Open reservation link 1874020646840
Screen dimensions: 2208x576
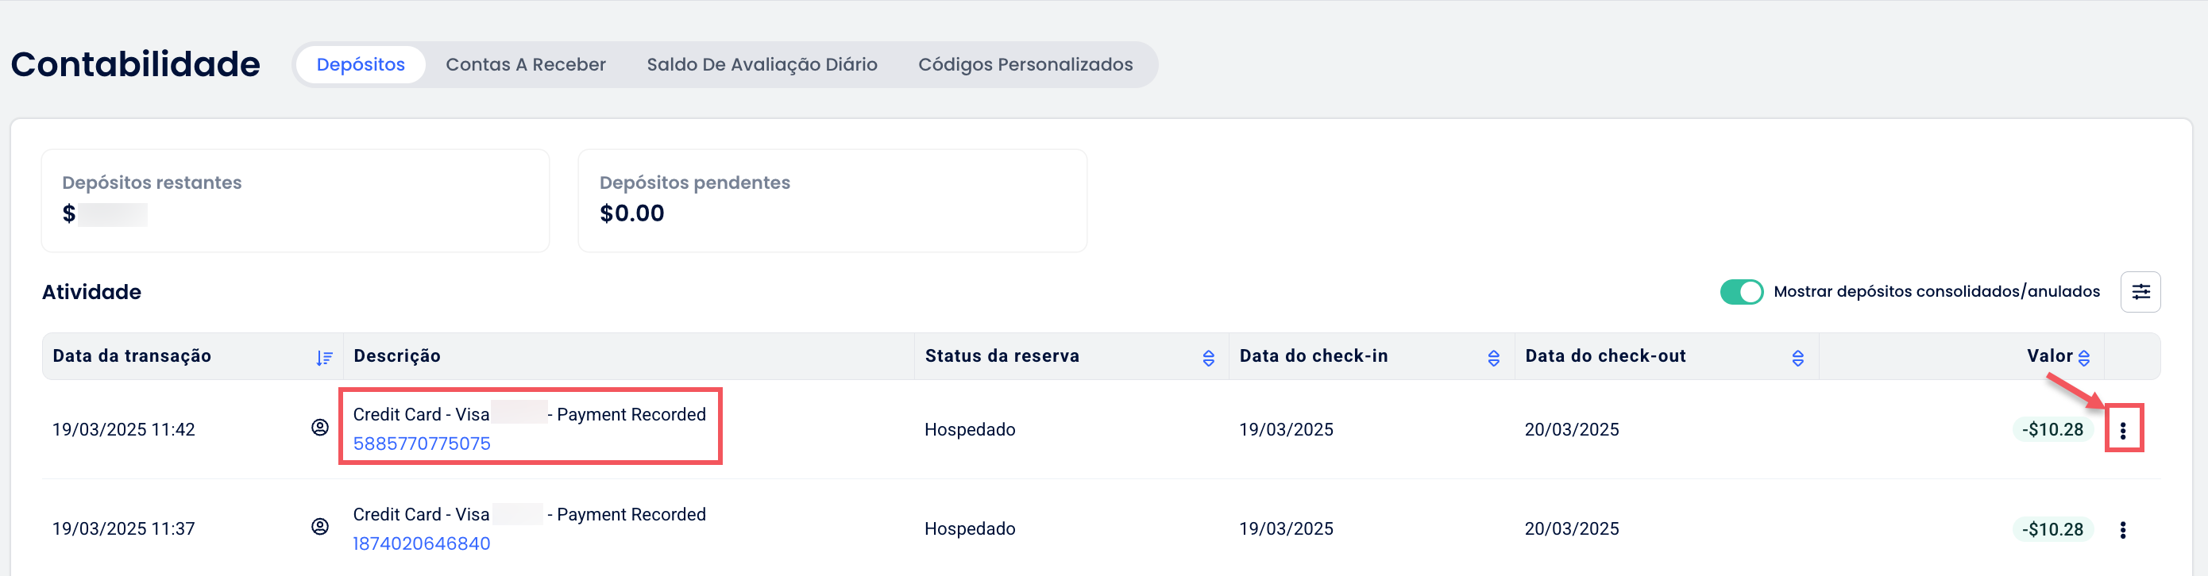tap(422, 543)
